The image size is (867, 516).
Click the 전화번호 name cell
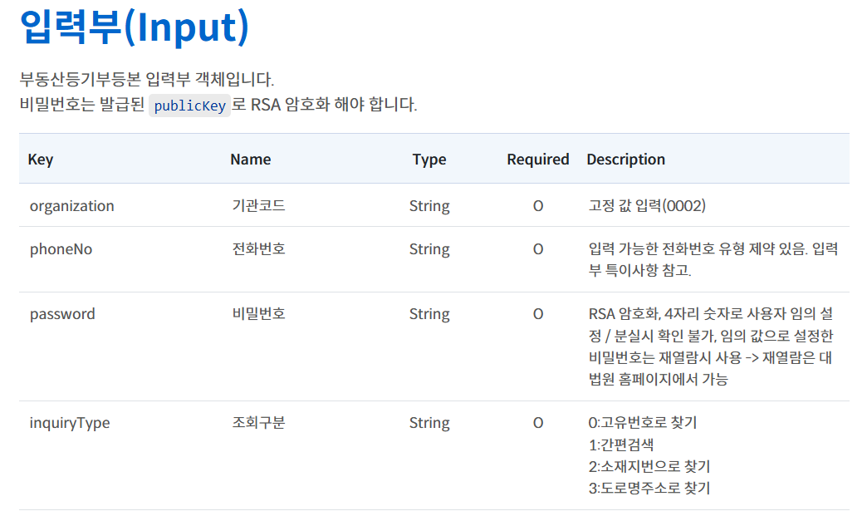coord(258,249)
